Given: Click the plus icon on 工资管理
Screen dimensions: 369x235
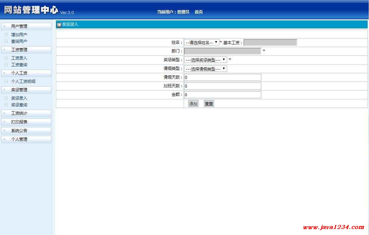Looking at the screenshot, I should coord(4,49).
